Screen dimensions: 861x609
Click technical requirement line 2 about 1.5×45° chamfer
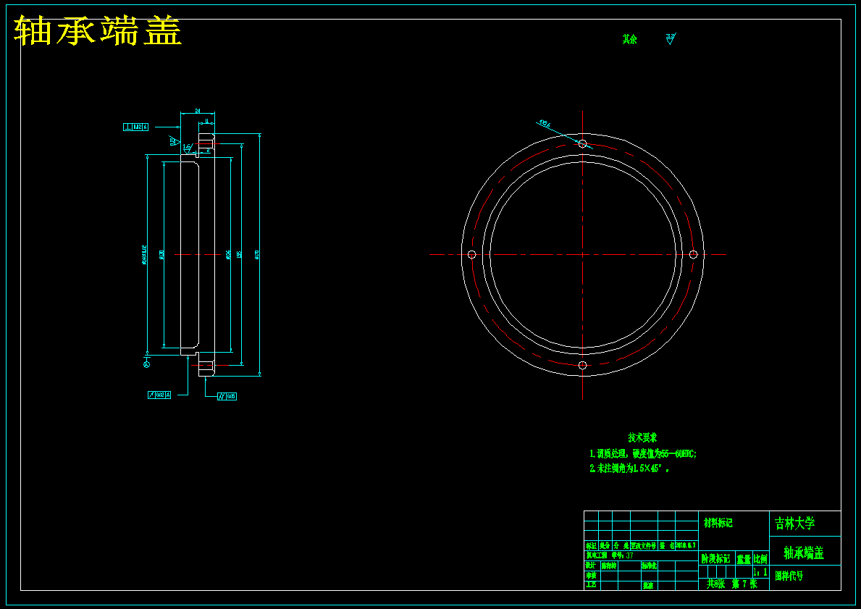click(x=630, y=469)
